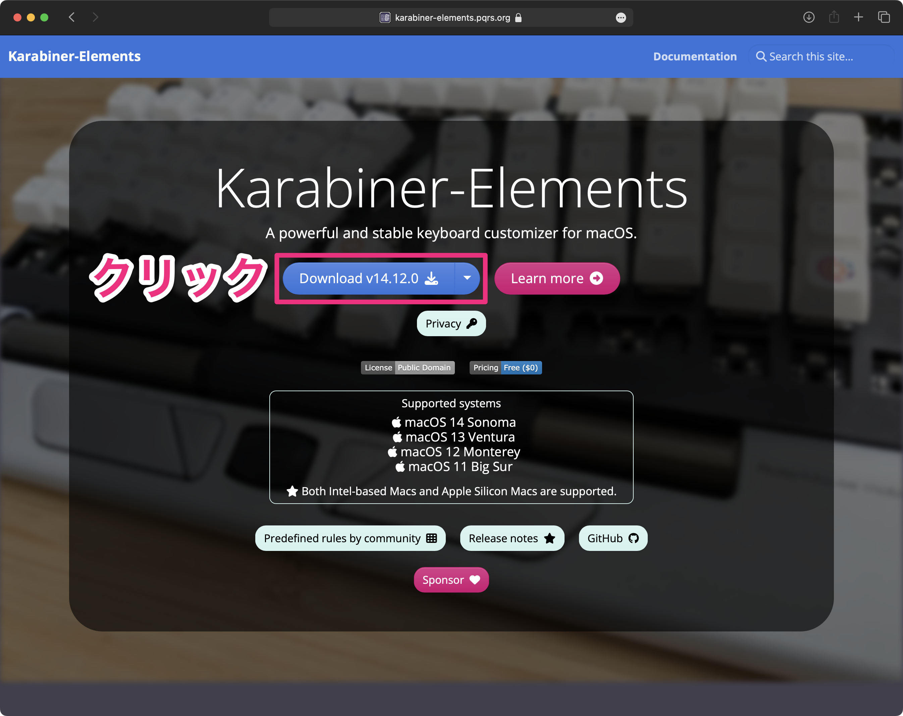Expand the Download versions dropdown arrow
This screenshot has height=716, width=903.
467,278
